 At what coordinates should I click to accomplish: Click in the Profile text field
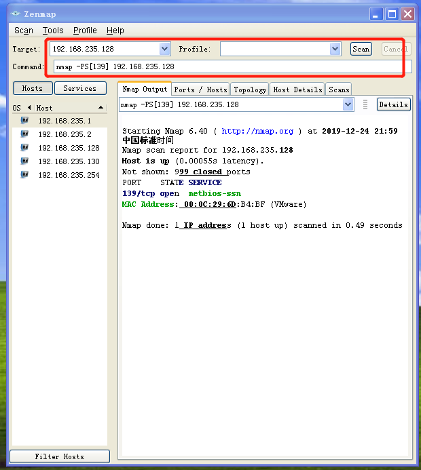275,49
